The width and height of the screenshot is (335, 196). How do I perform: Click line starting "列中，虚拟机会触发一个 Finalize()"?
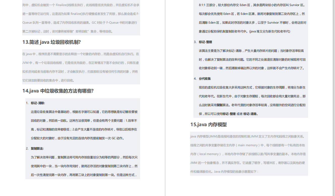[81, 5]
